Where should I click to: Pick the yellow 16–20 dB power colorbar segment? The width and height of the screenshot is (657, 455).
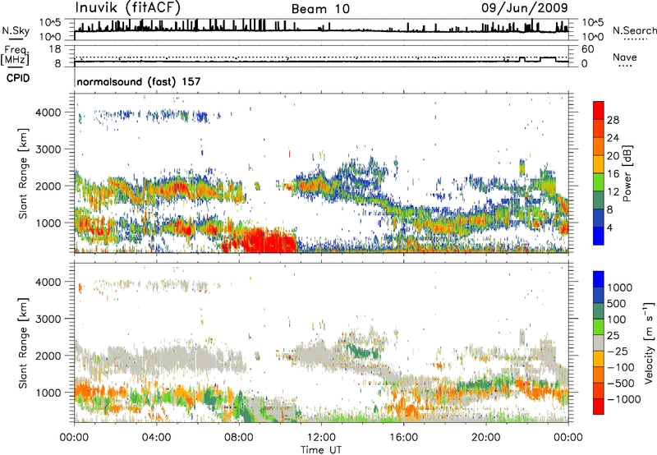tap(599, 164)
